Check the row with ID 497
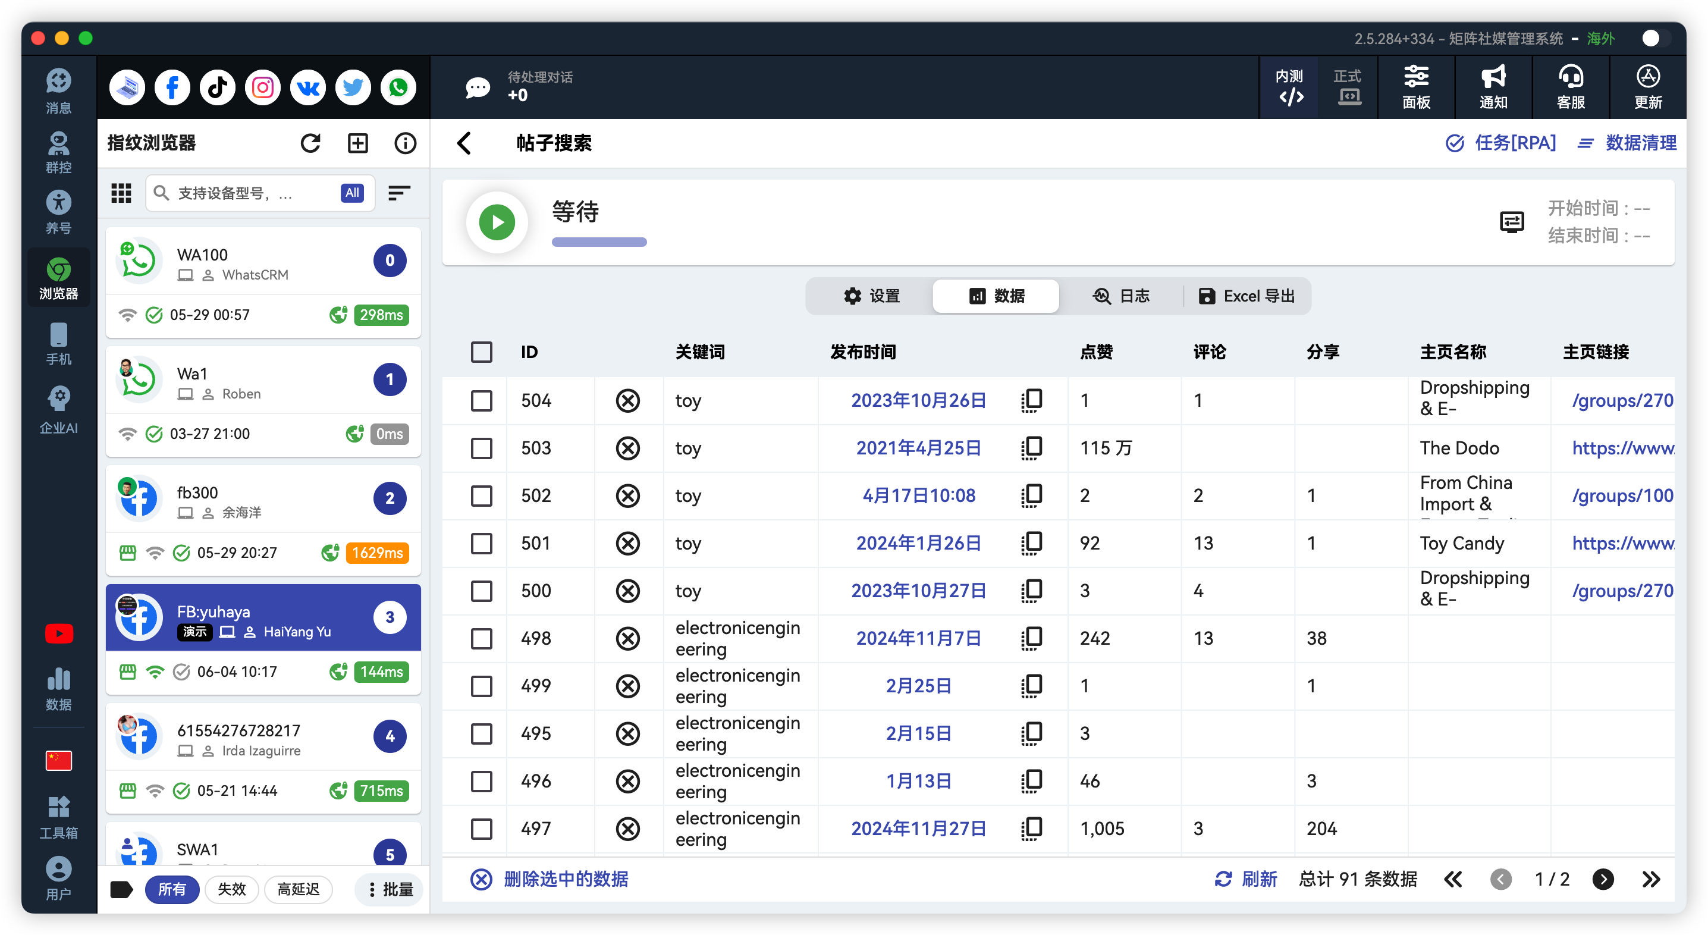1708x935 pixels. pos(481,829)
